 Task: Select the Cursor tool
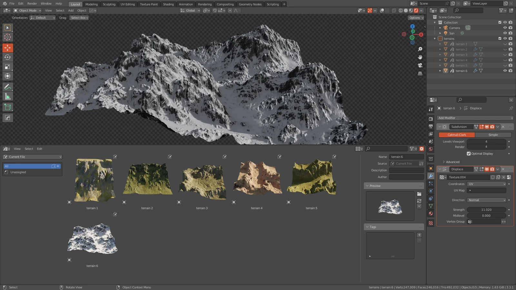click(7, 37)
